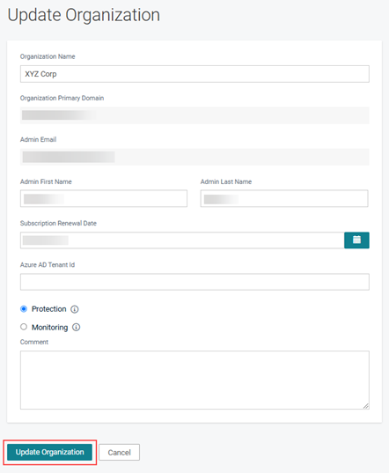Open the calendar date picker icon
Screen dimensions: 389x473
pos(356,240)
